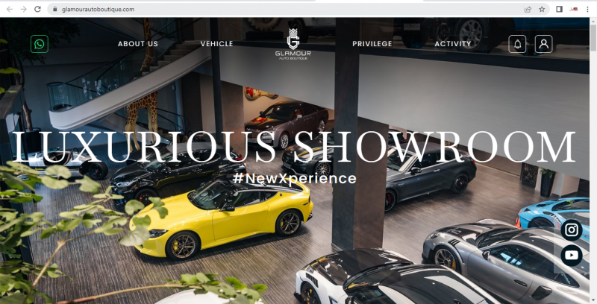Open the VEHICLE menu

tap(216, 44)
